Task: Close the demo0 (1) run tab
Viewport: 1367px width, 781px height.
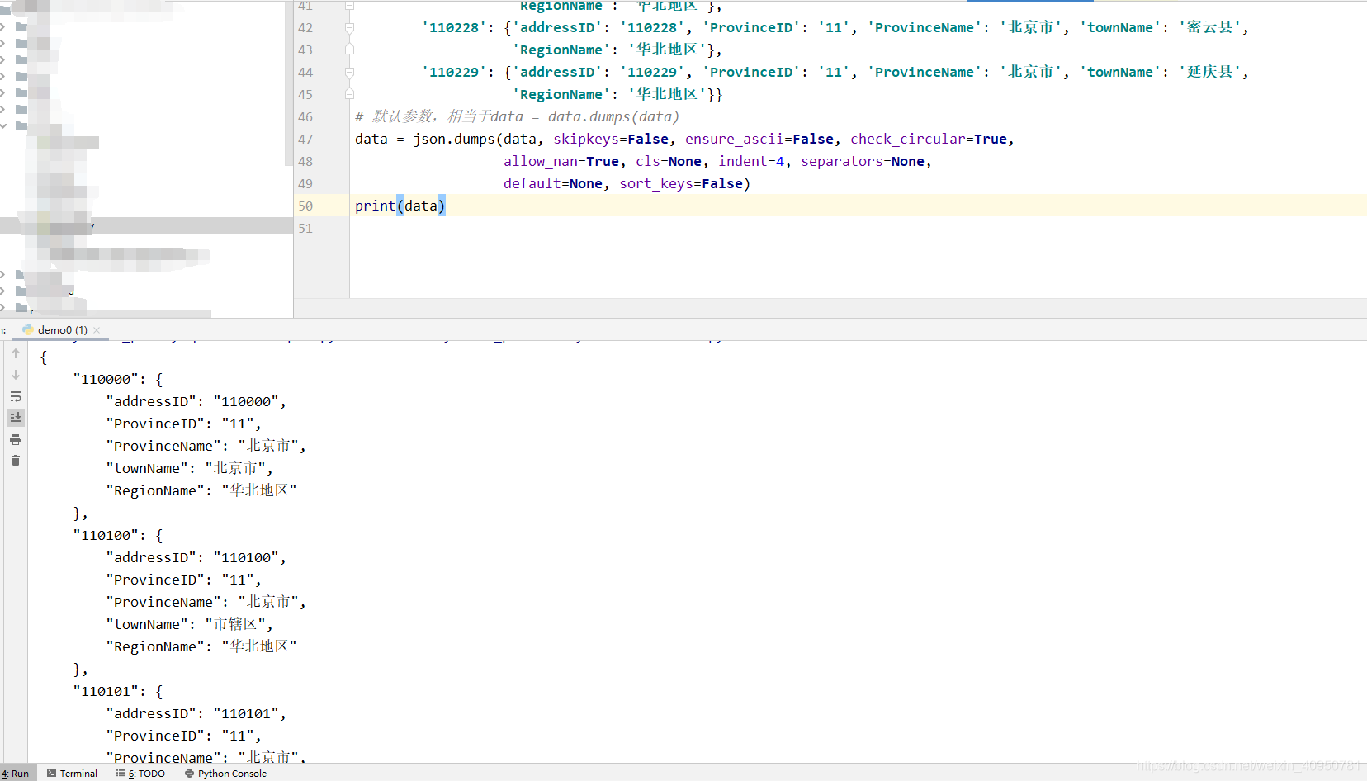Action: [97, 329]
